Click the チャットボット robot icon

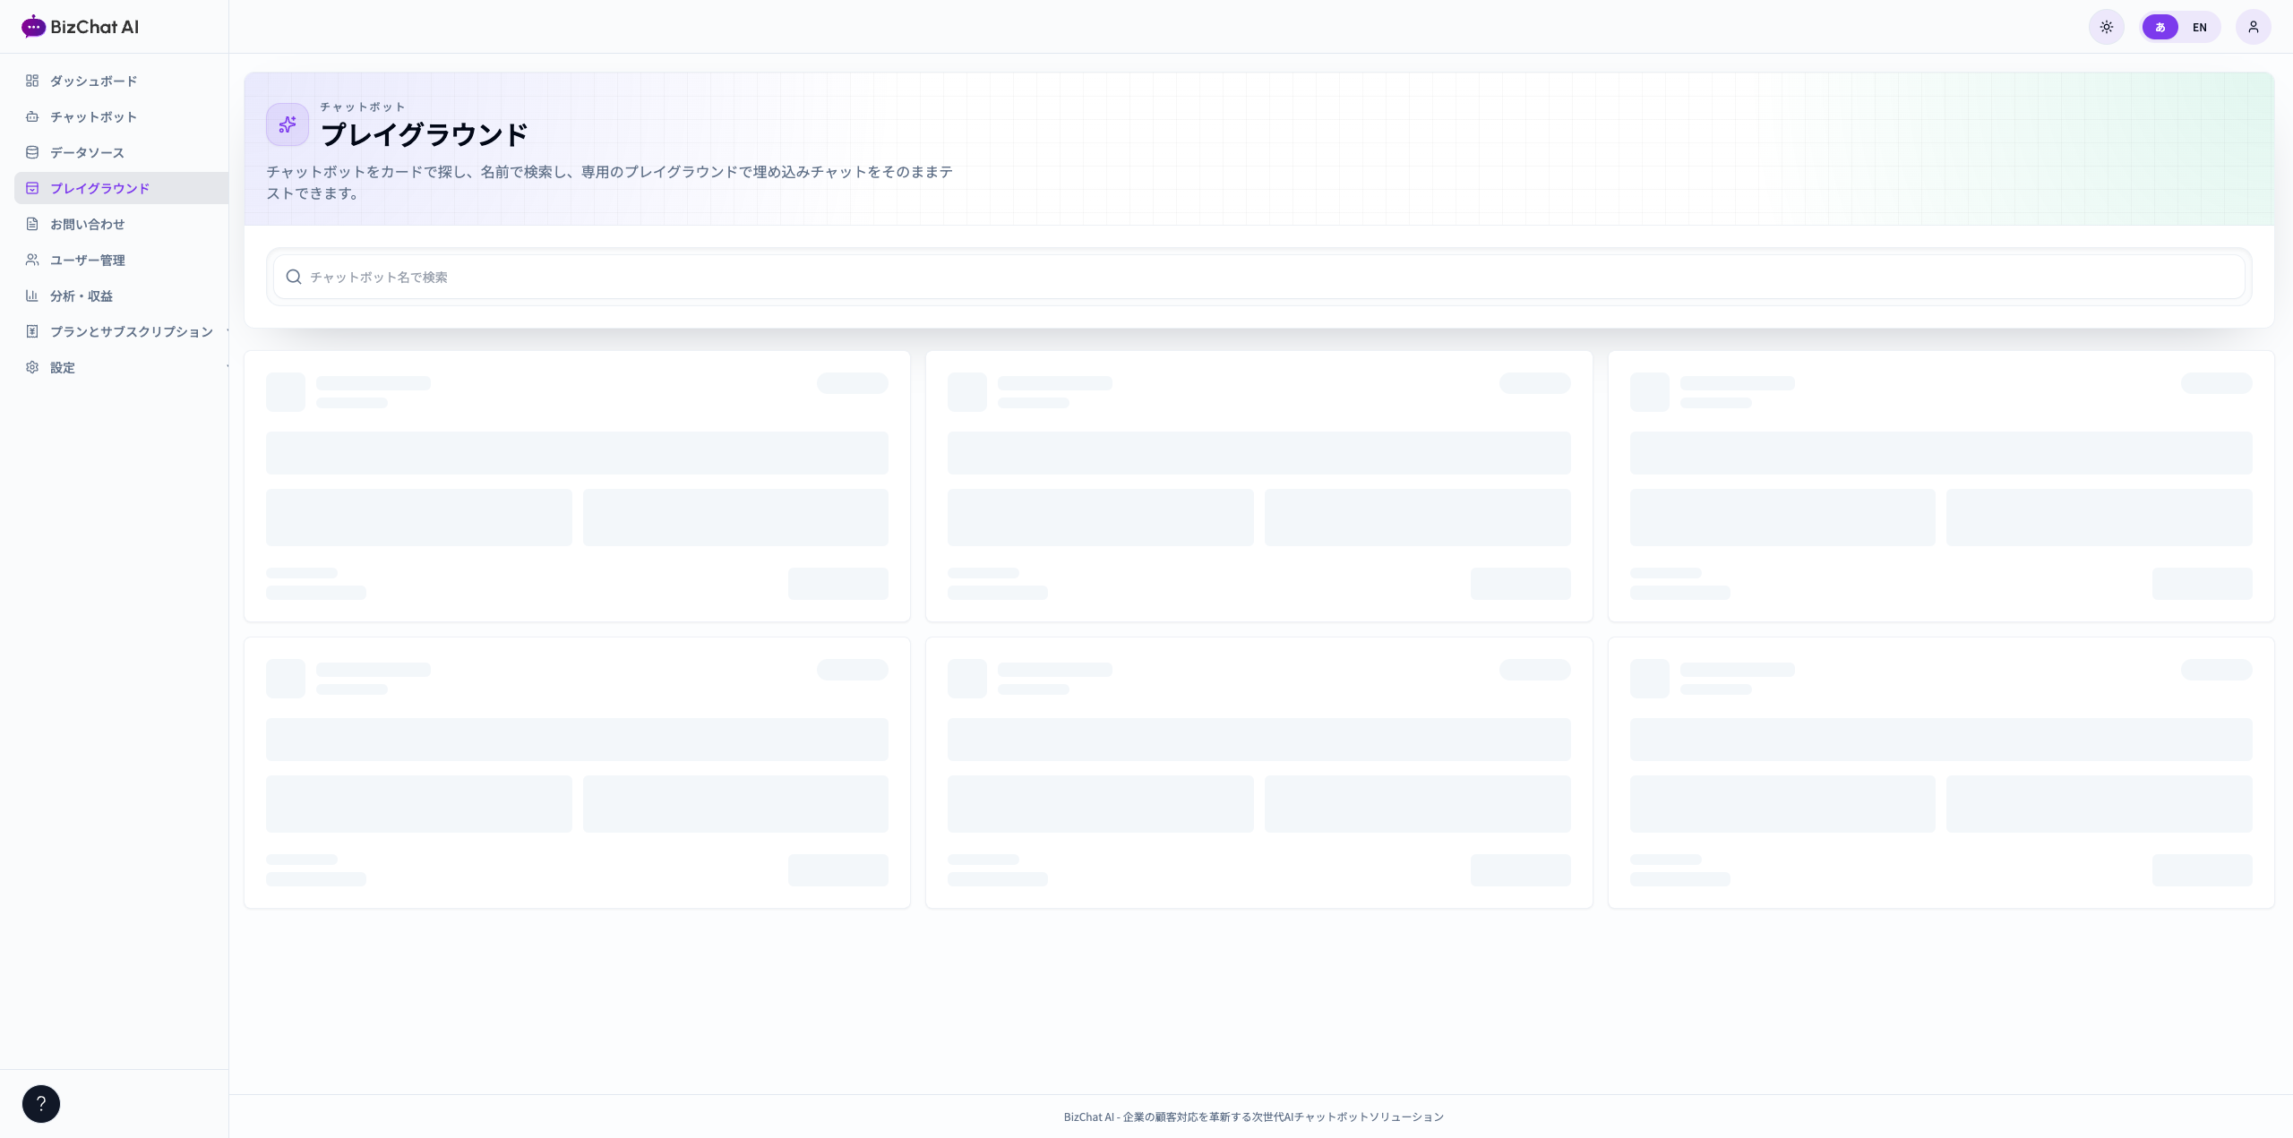click(32, 116)
